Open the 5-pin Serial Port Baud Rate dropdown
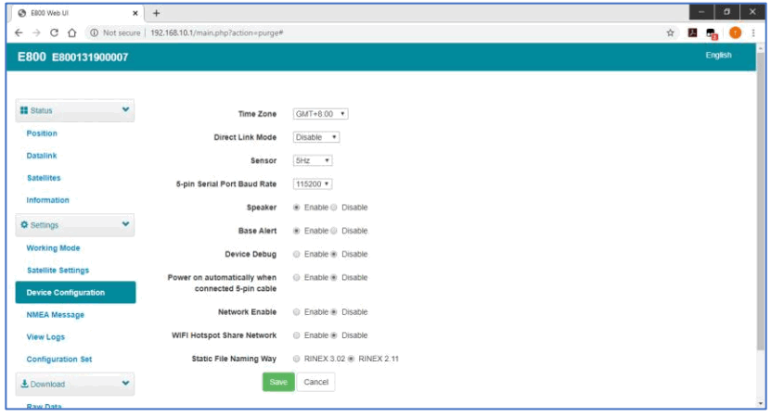The width and height of the screenshot is (771, 417). click(x=313, y=183)
